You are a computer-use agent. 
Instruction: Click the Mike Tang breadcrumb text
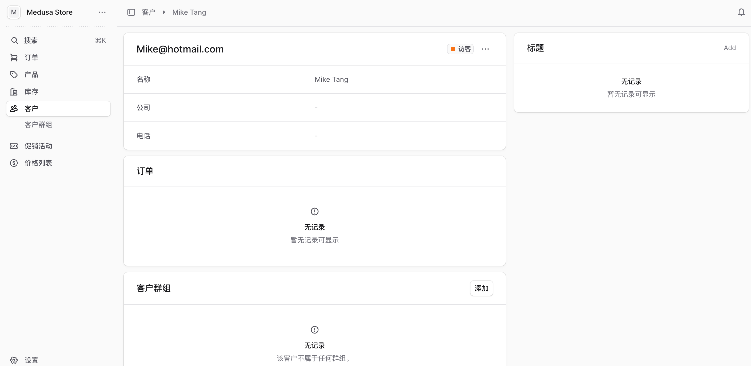[189, 12]
